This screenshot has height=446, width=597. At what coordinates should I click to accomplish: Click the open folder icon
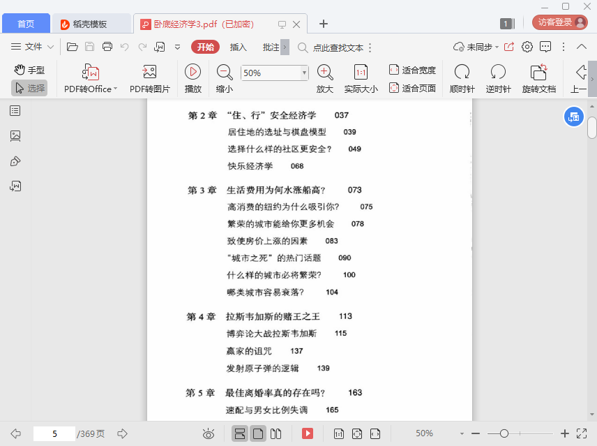73,47
